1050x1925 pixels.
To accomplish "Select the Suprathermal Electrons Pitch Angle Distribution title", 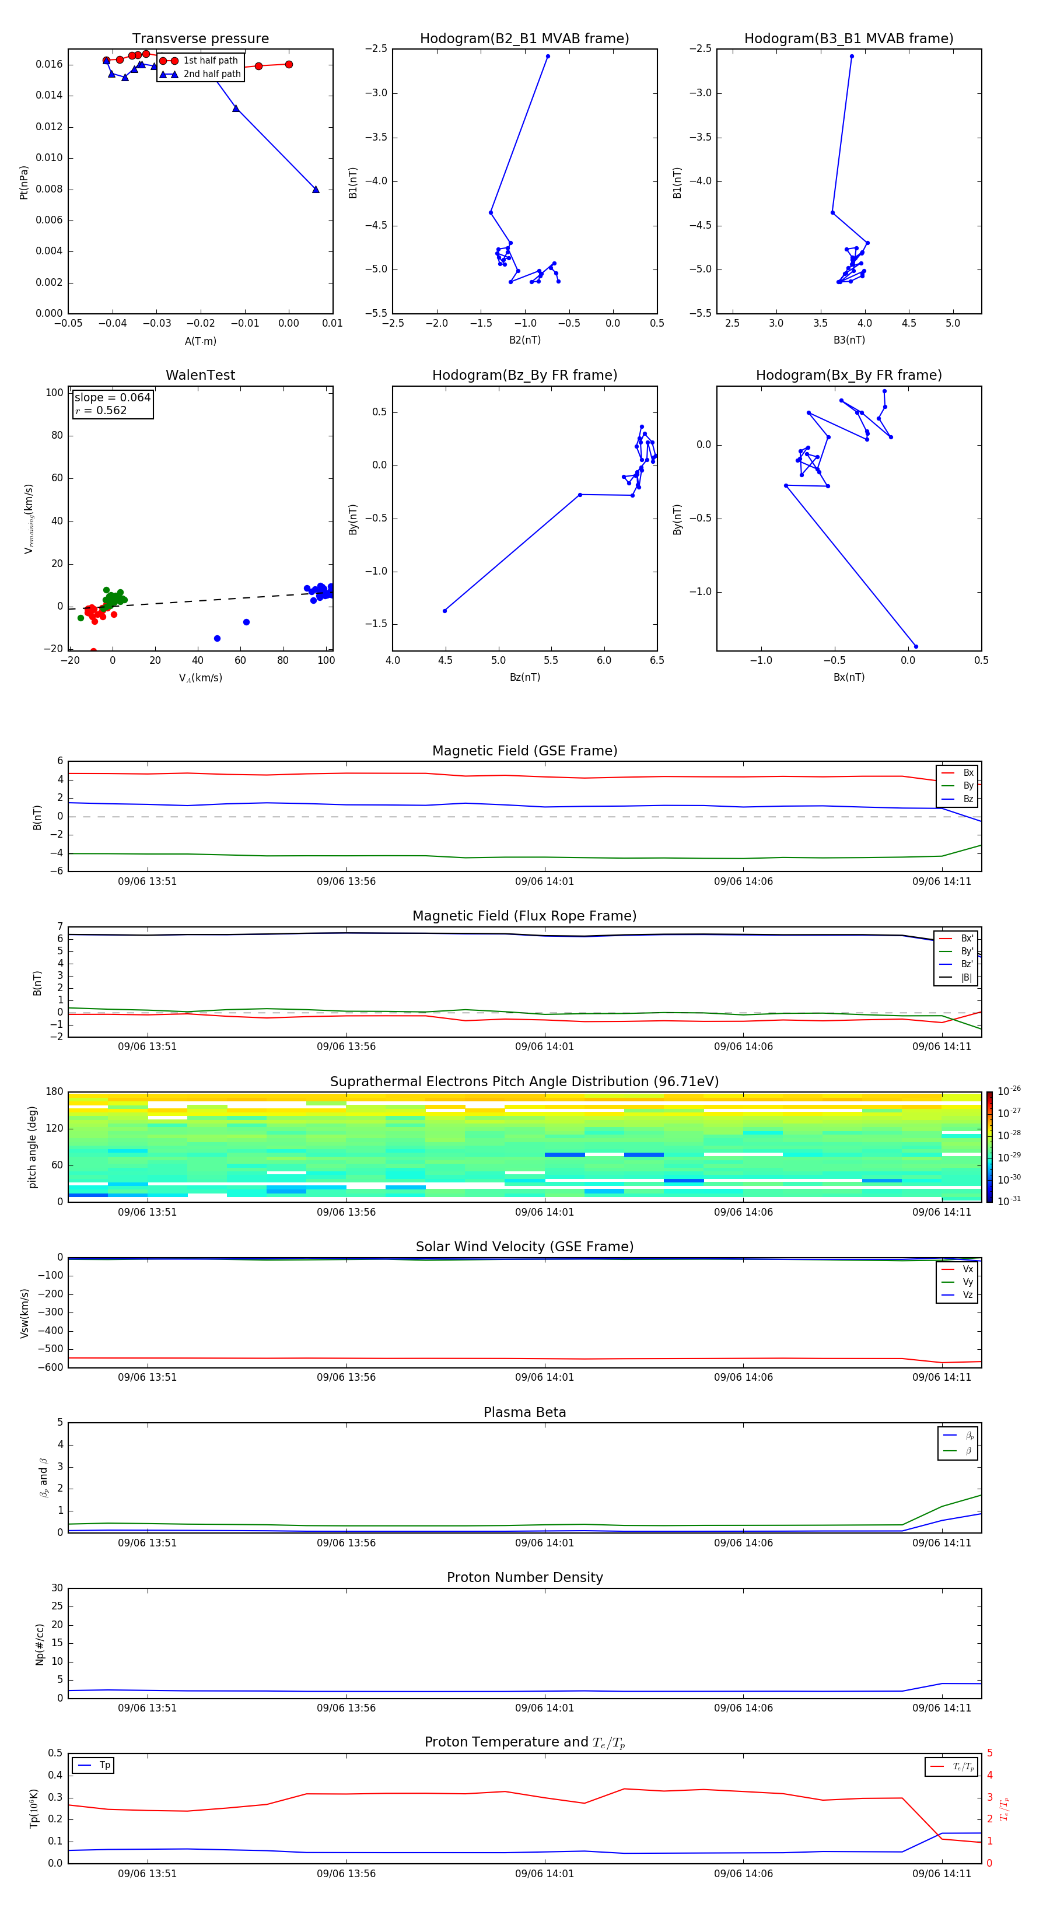I will [524, 1082].
